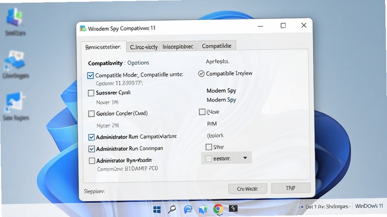387x217 pixels.
Task: Open the blue chat bubble taskbar icon
Action: point(188,209)
